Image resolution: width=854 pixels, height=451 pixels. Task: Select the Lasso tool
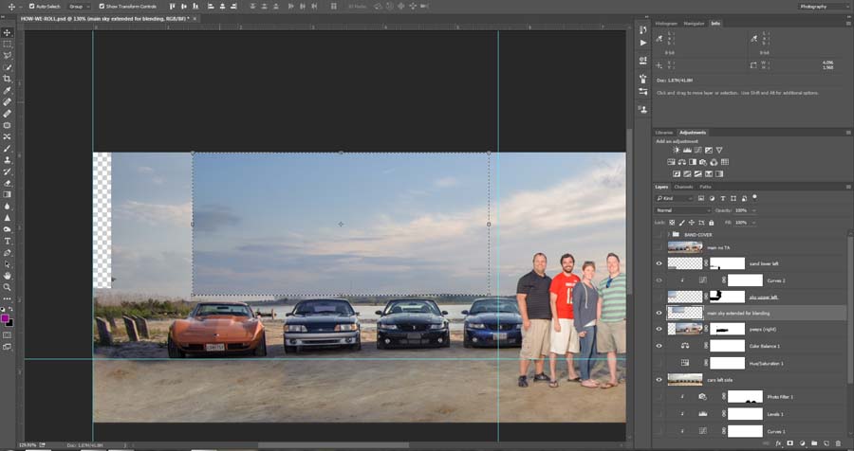[7, 56]
